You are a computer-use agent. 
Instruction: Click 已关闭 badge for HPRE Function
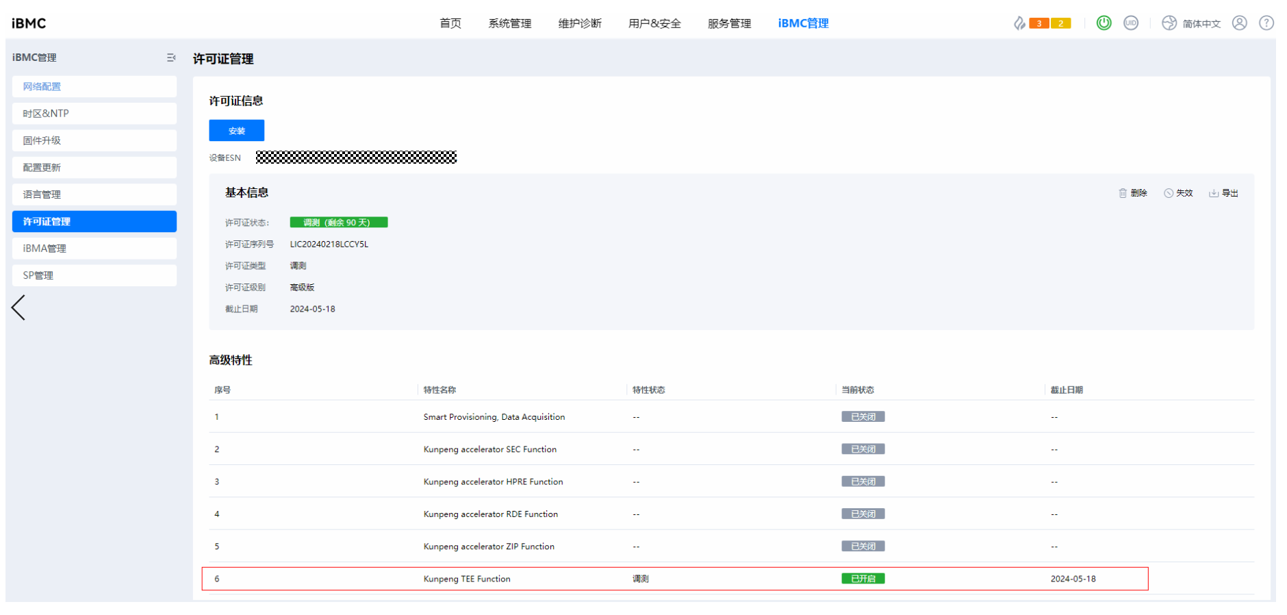(863, 481)
